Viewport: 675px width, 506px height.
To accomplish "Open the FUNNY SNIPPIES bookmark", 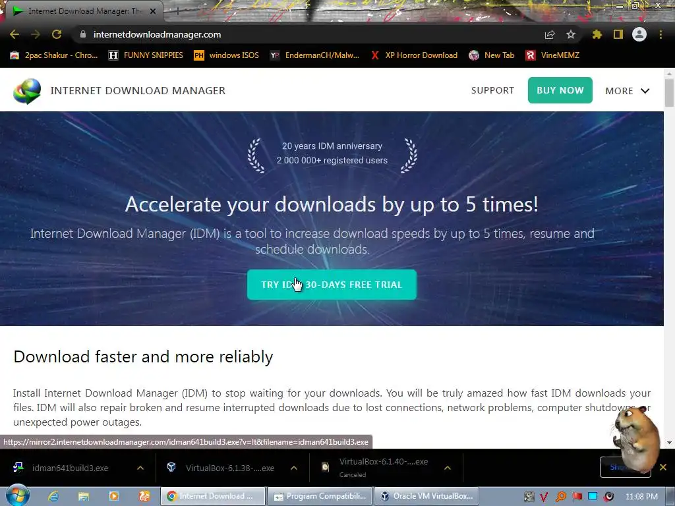I will tap(146, 55).
